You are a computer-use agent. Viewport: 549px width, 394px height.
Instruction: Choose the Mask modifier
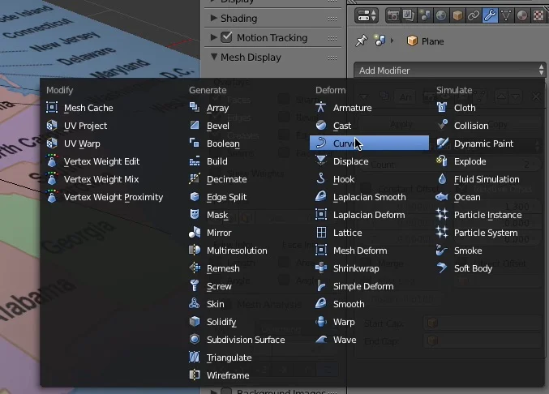[217, 215]
